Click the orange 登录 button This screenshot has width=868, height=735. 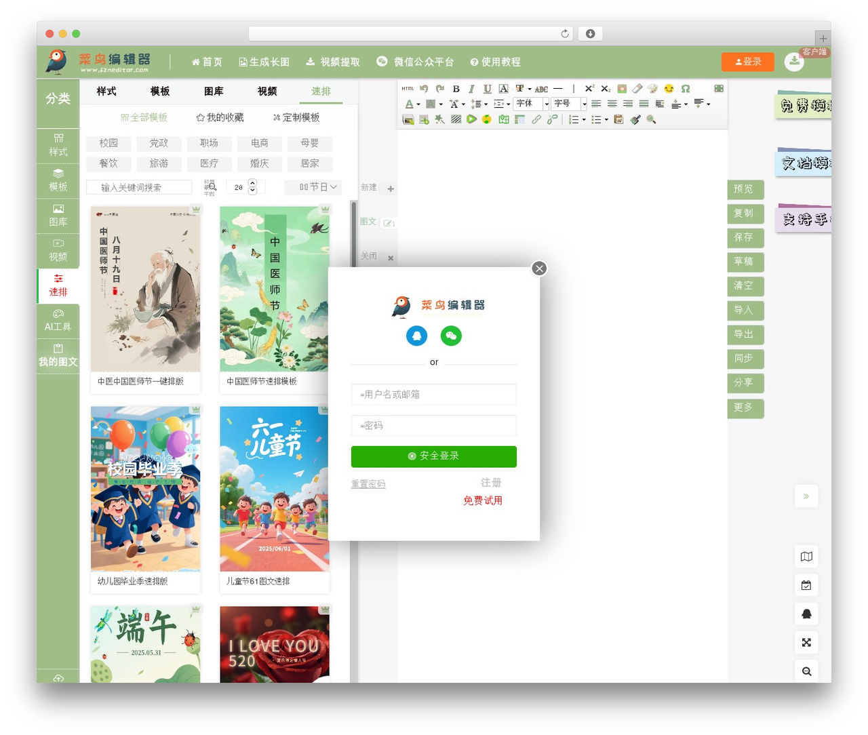(x=748, y=62)
